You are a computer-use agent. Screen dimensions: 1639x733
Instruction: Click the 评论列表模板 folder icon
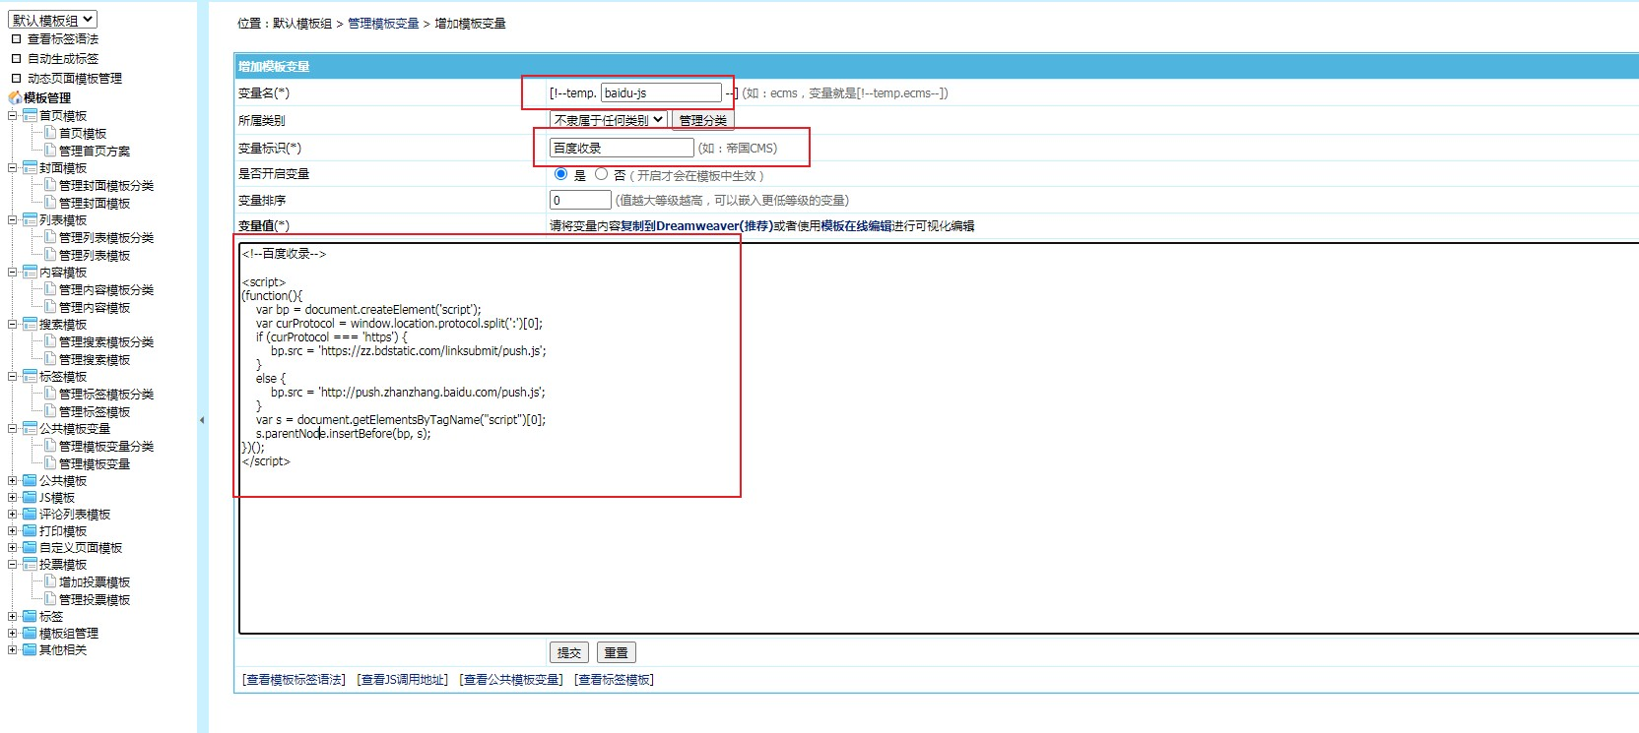coord(30,514)
